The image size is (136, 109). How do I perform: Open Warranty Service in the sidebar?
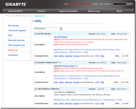coord(16,40)
